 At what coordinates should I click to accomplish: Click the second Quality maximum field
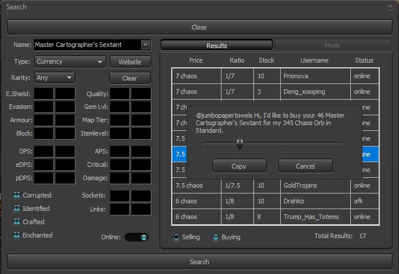point(142,94)
